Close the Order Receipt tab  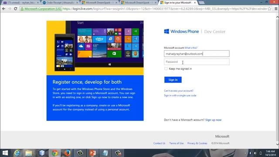(x=77, y=3)
